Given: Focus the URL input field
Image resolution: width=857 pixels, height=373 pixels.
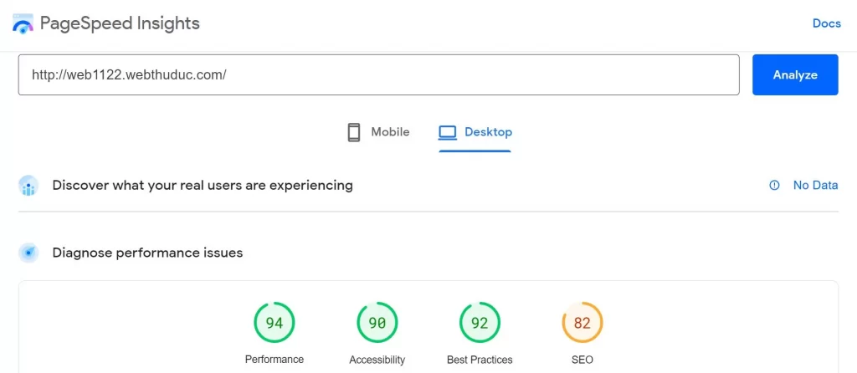Looking at the screenshot, I should click(379, 74).
